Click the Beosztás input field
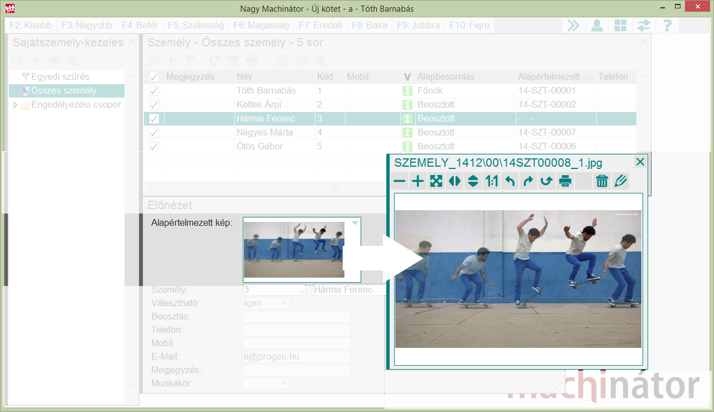714x412 pixels. point(296,317)
